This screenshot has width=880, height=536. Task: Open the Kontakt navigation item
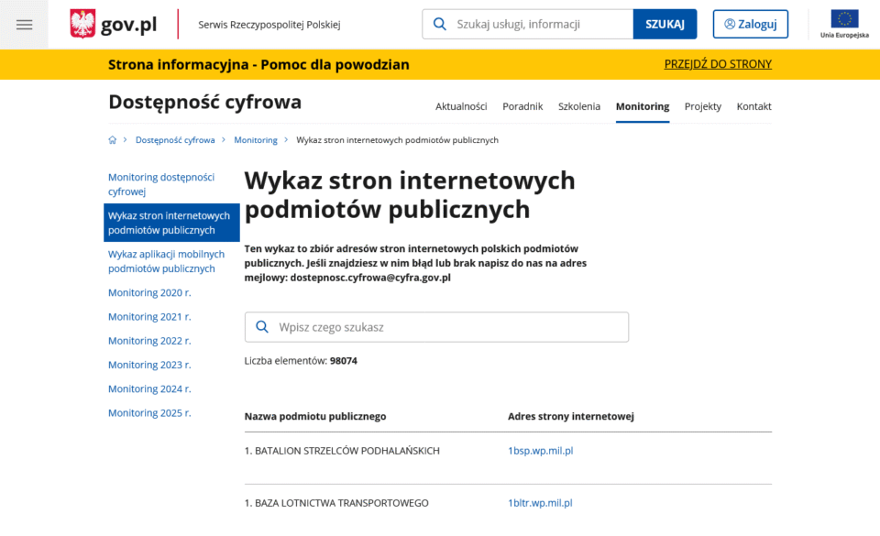pos(753,106)
